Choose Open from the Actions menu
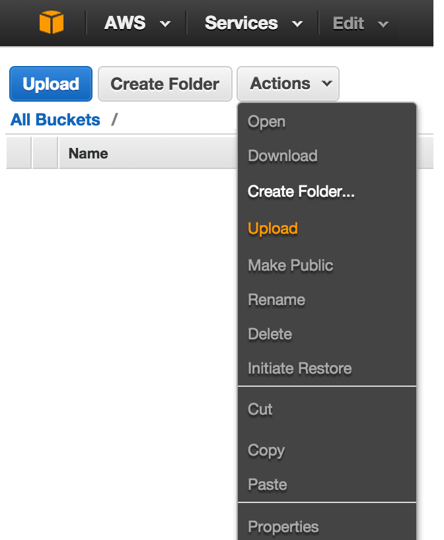 click(x=266, y=121)
